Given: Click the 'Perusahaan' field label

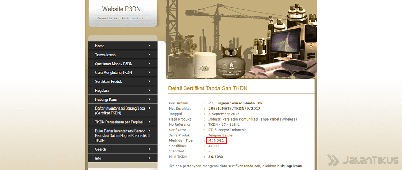Looking at the screenshot, I should 179,103.
